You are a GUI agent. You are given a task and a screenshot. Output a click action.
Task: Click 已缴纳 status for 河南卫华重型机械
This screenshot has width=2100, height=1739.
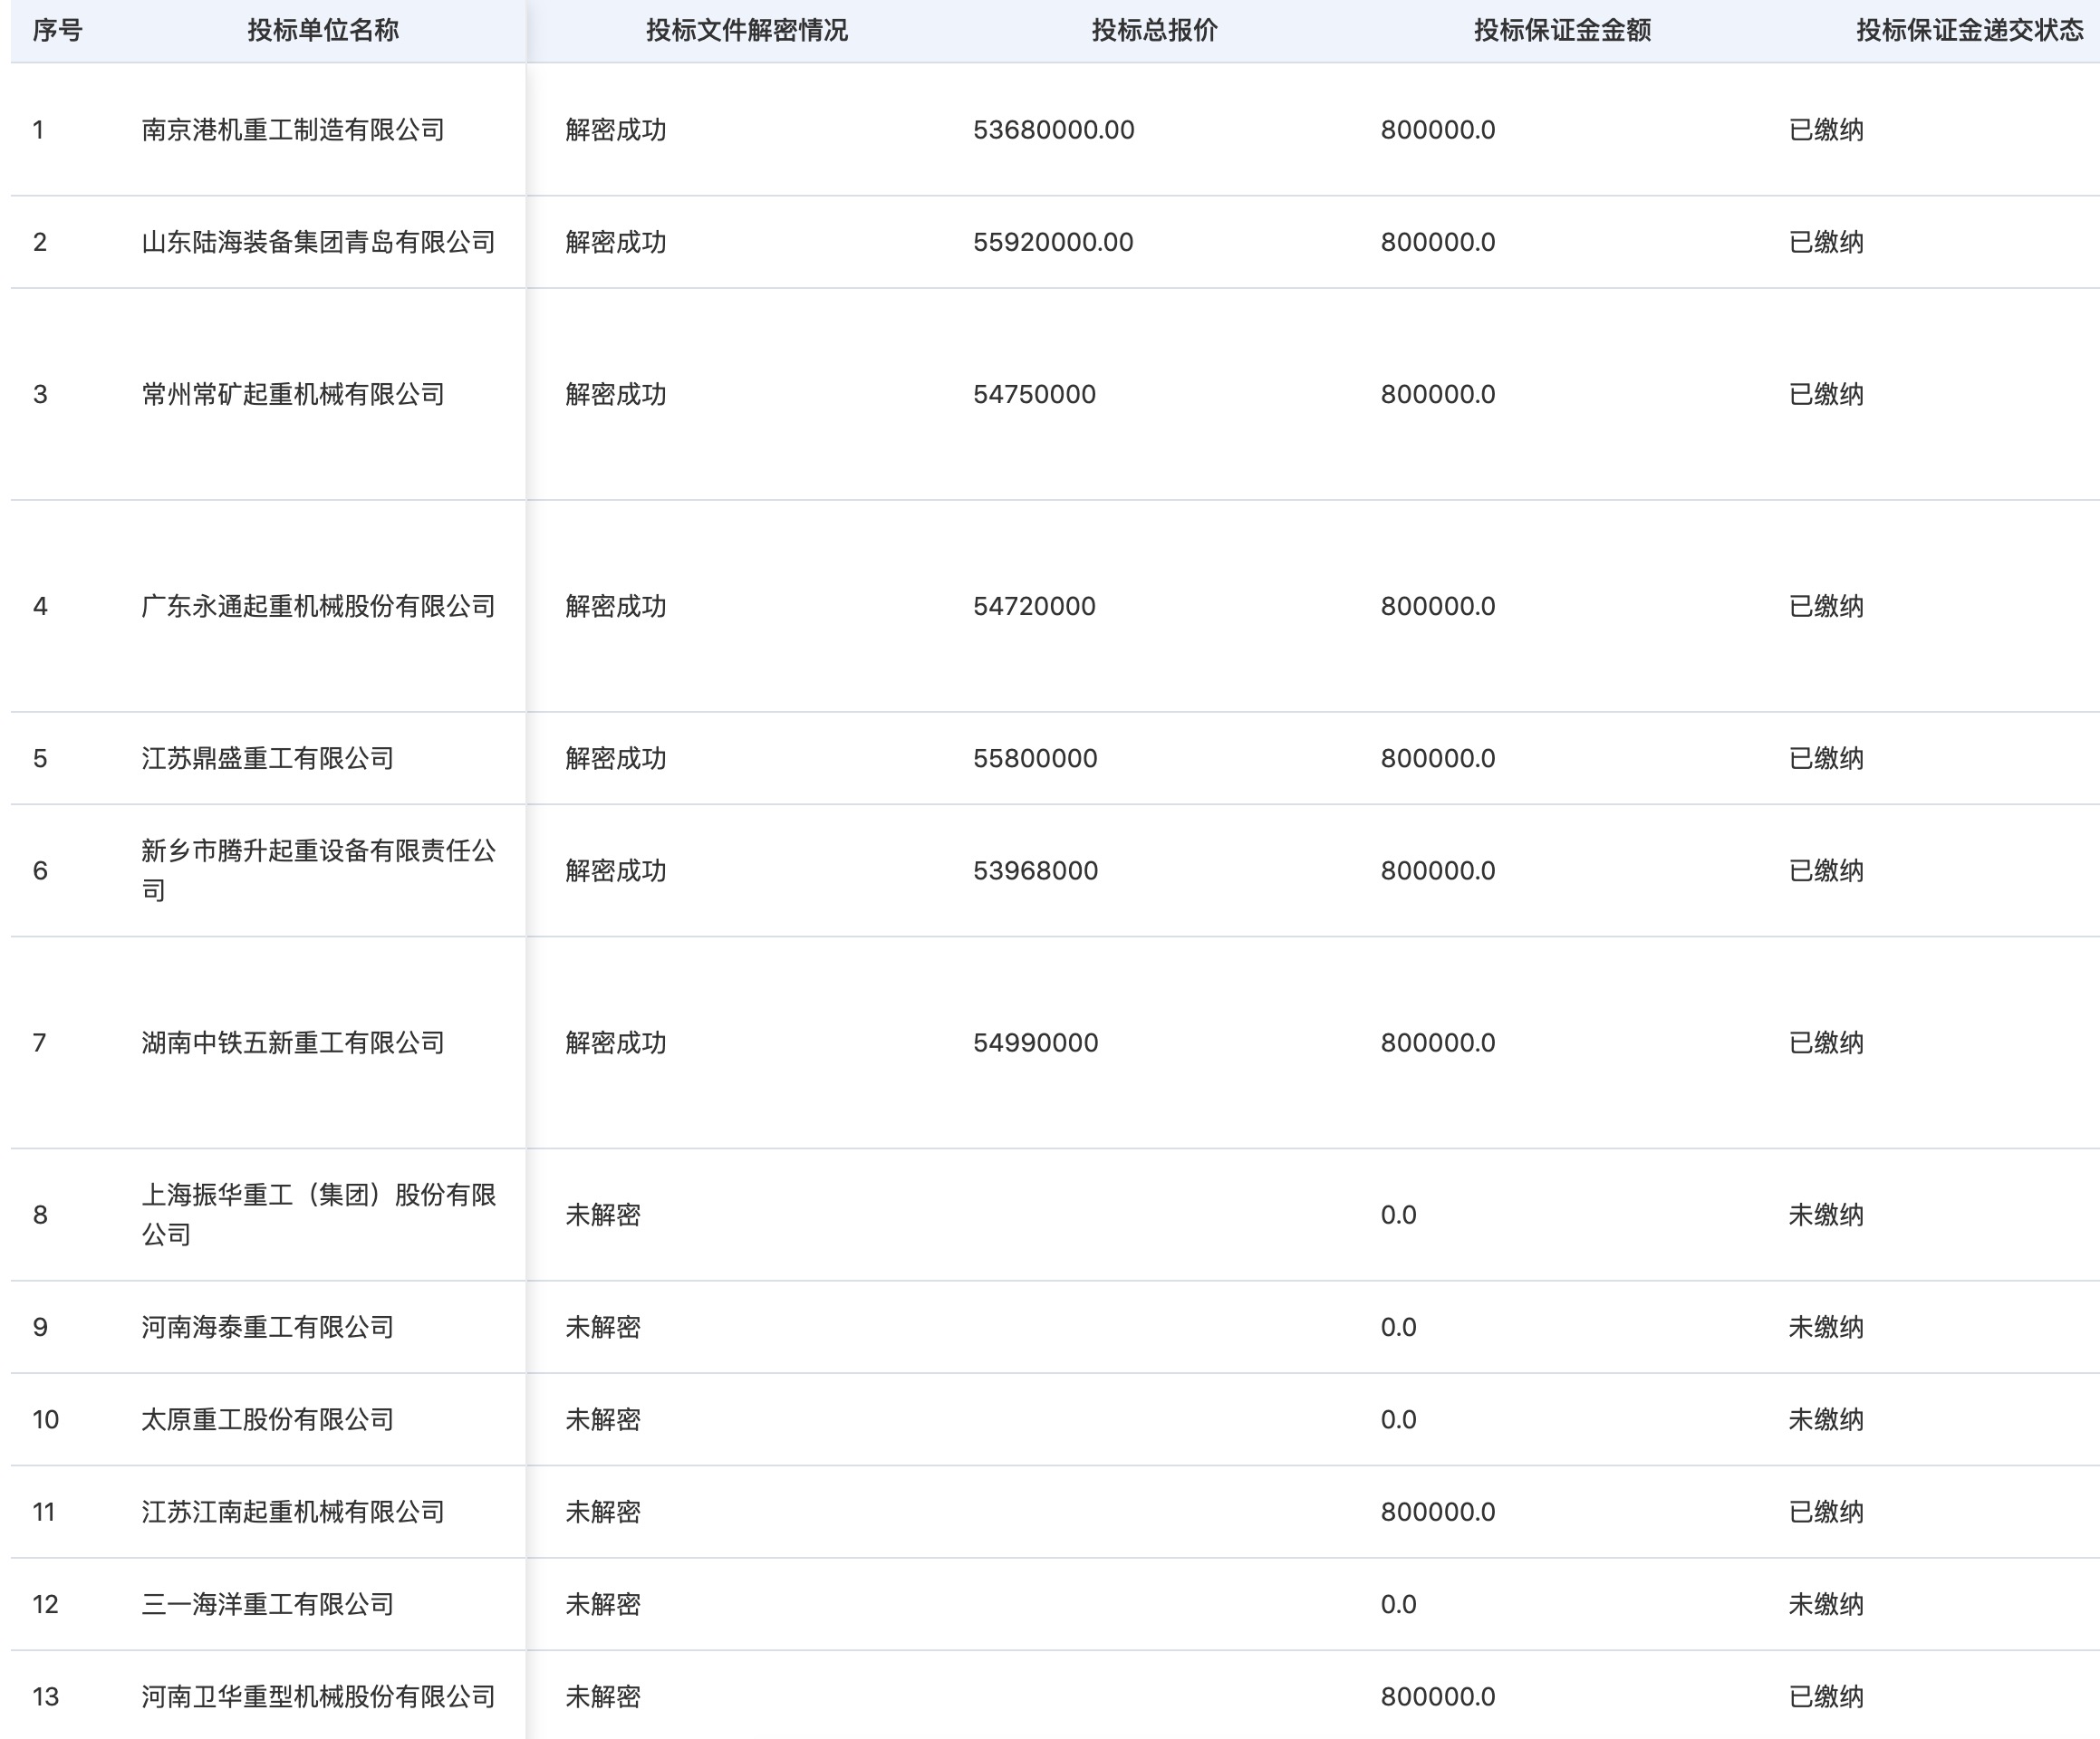(x=1826, y=1696)
